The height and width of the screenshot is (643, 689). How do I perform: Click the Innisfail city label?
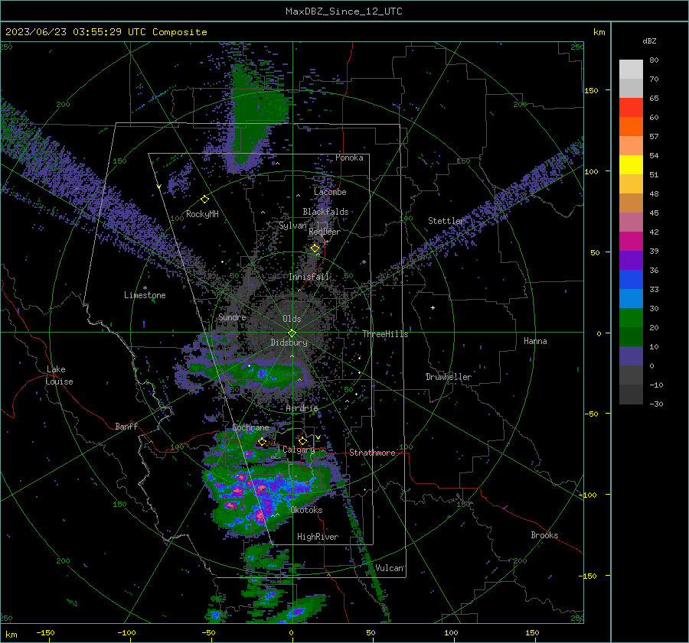(x=309, y=277)
